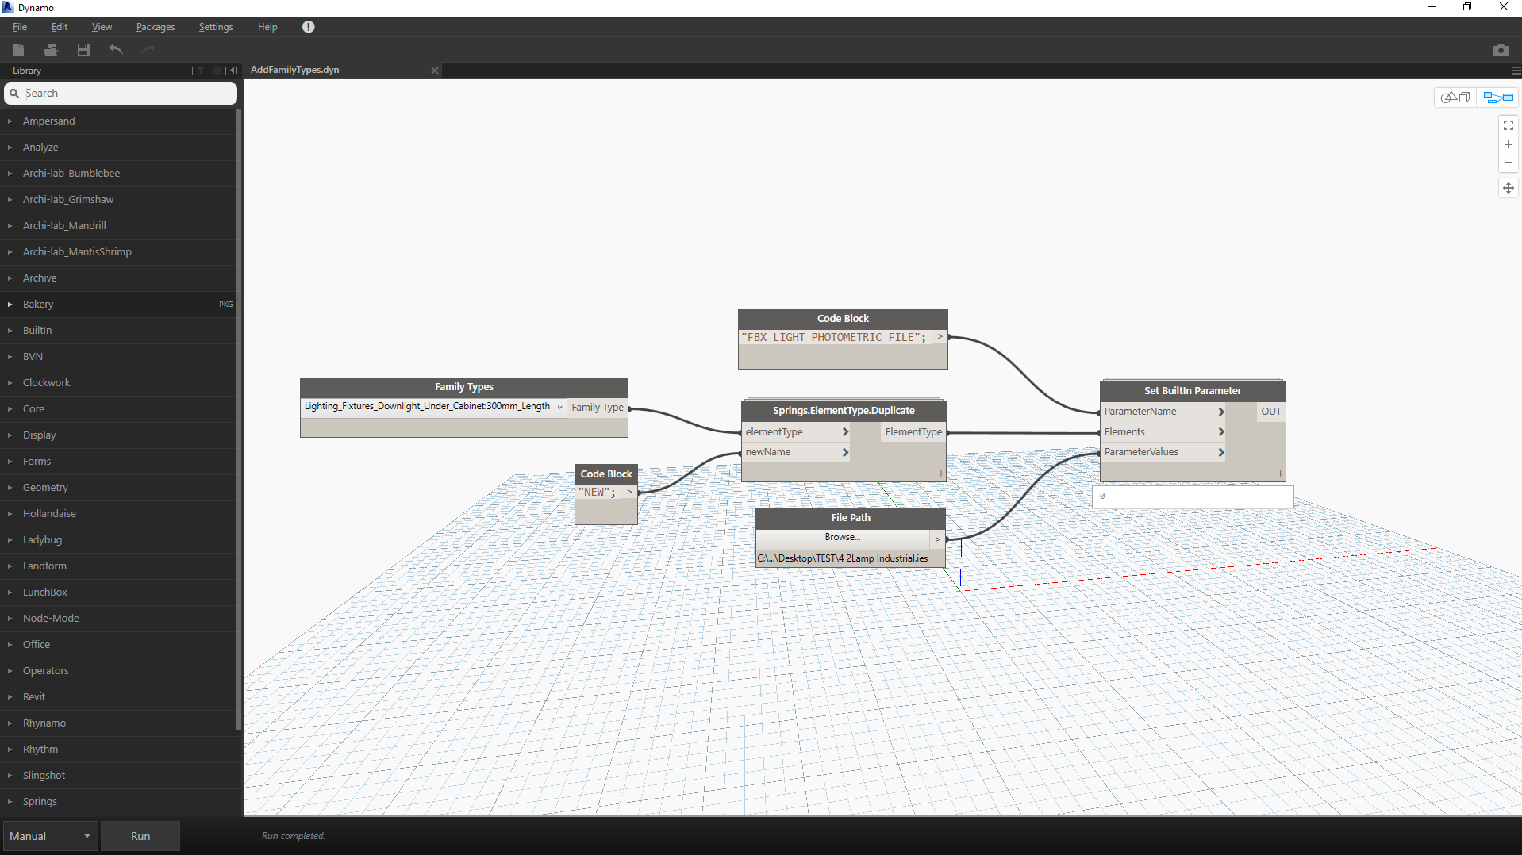
Task: Click the ParameterValues input port chevron
Action: pos(1222,452)
